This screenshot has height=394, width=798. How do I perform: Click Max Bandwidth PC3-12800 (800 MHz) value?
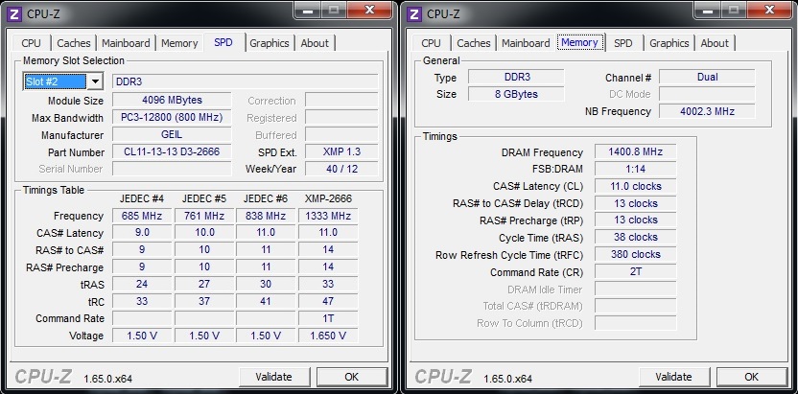(172, 118)
